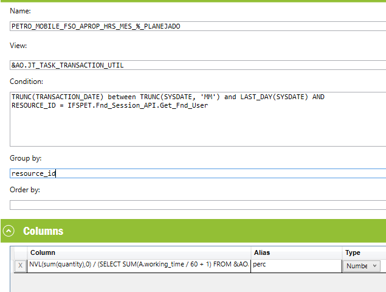The image size is (386, 292).
Task: Click the empty grid area below the row
Action: coord(198,282)
